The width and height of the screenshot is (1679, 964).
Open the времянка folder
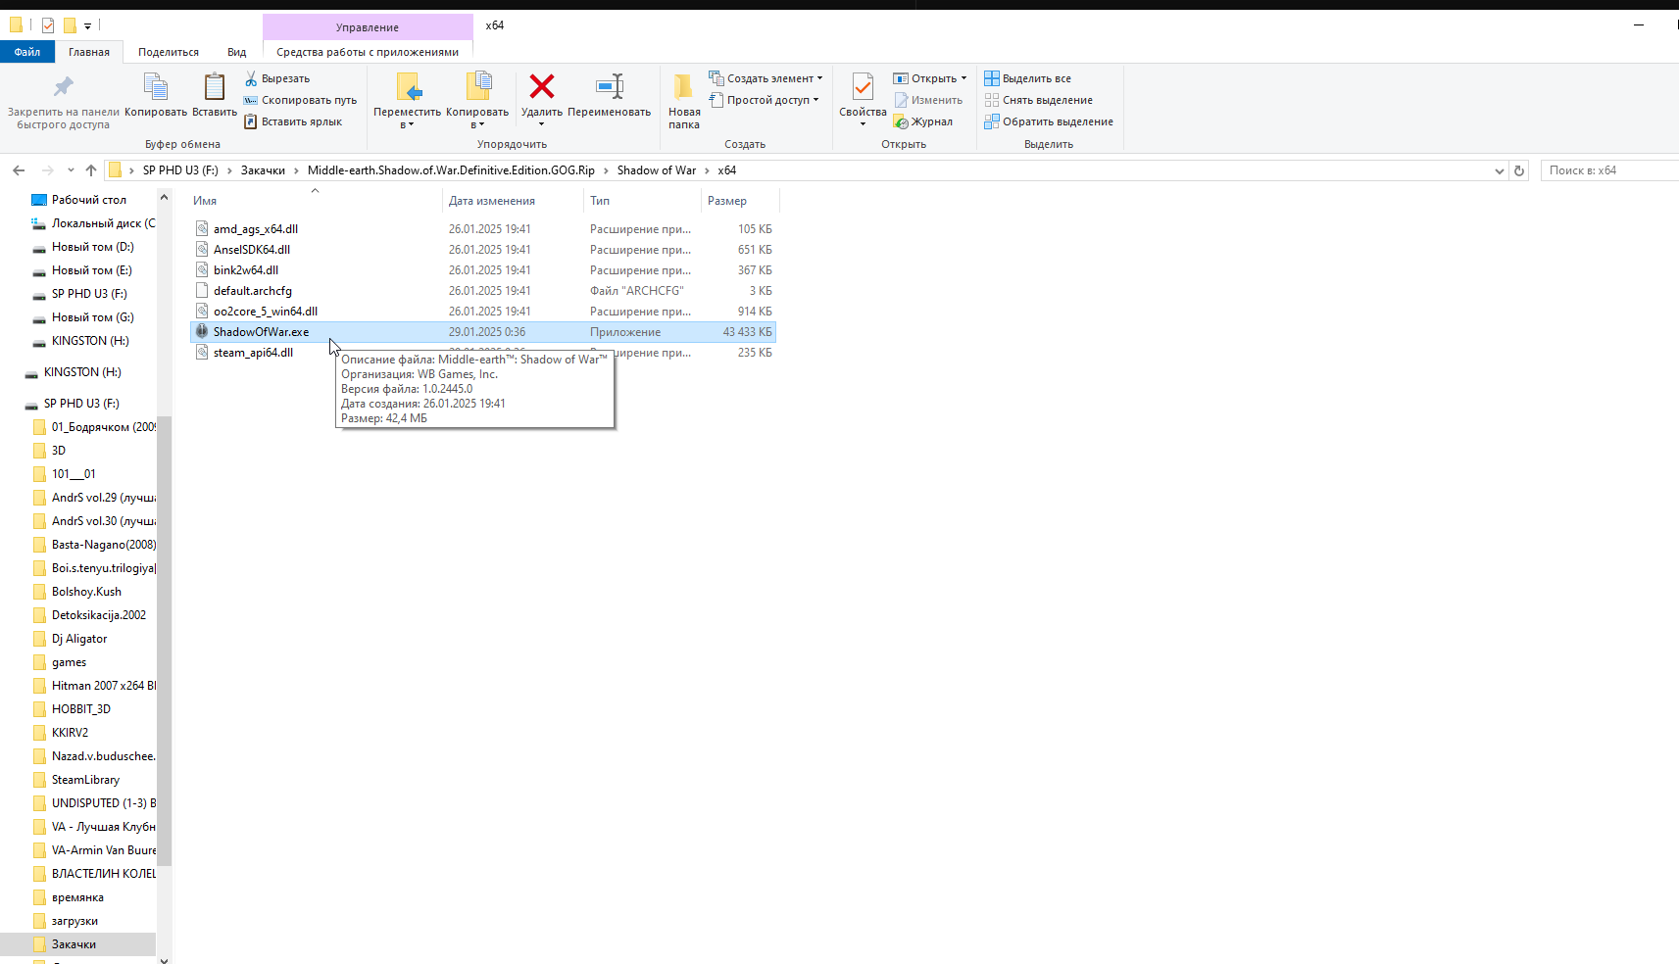[x=77, y=897]
